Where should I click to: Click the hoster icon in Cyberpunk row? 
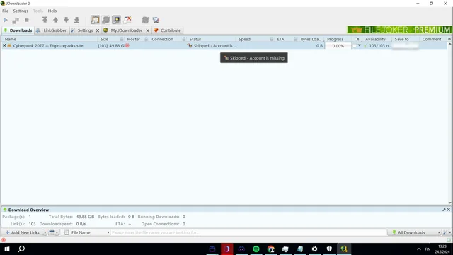(x=127, y=45)
